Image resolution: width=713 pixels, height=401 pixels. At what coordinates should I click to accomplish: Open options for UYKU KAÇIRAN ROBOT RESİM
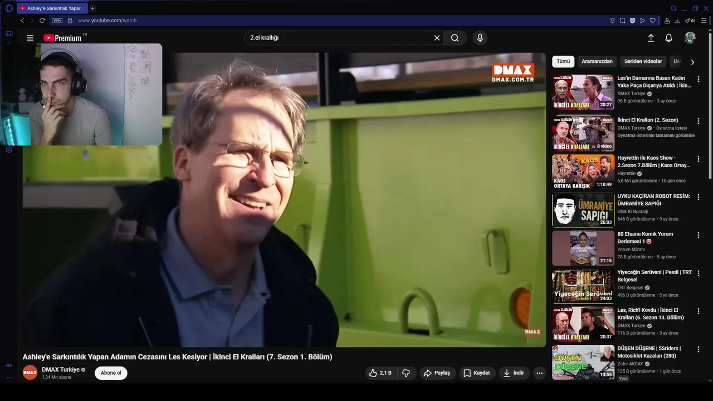699,197
